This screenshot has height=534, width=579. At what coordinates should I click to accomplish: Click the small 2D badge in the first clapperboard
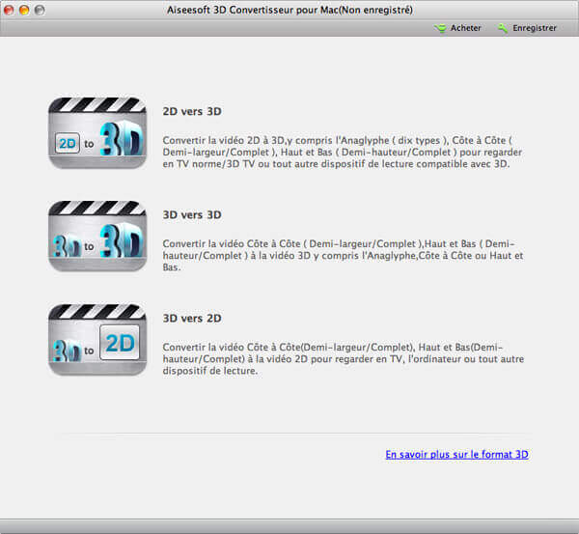click(x=68, y=144)
